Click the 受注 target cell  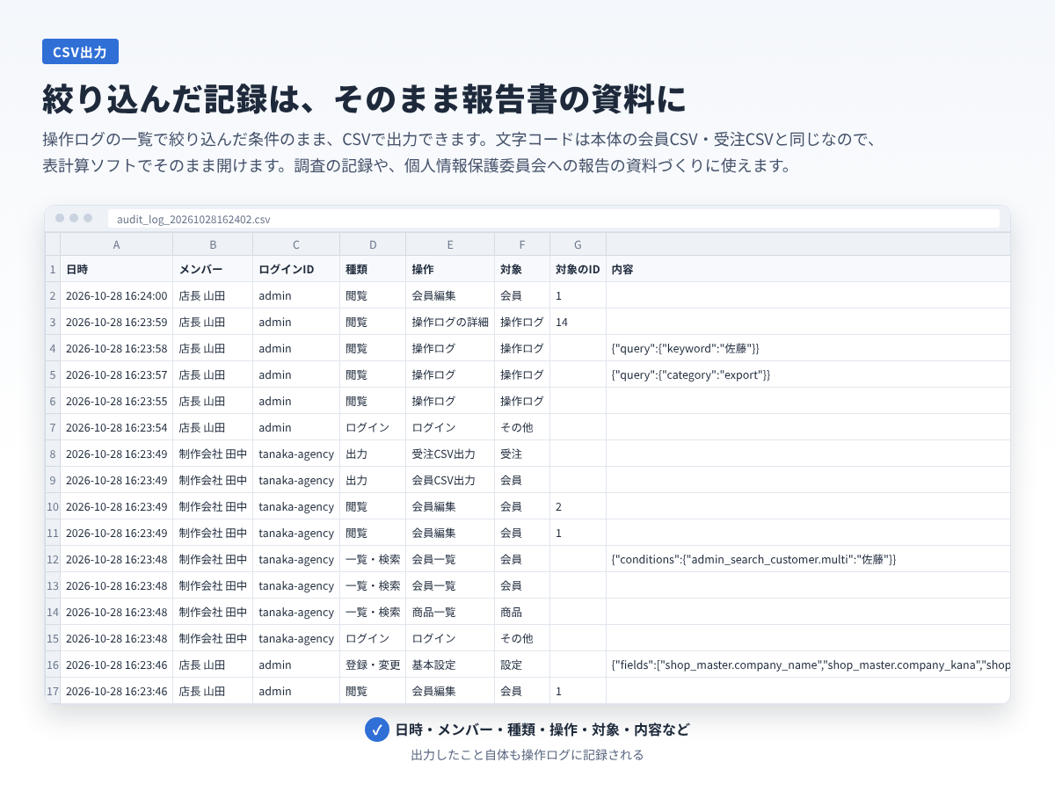click(522, 454)
